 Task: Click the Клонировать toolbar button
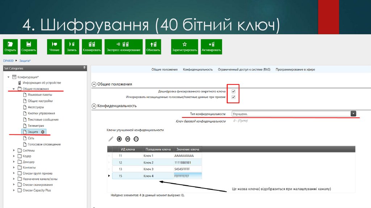point(92,47)
